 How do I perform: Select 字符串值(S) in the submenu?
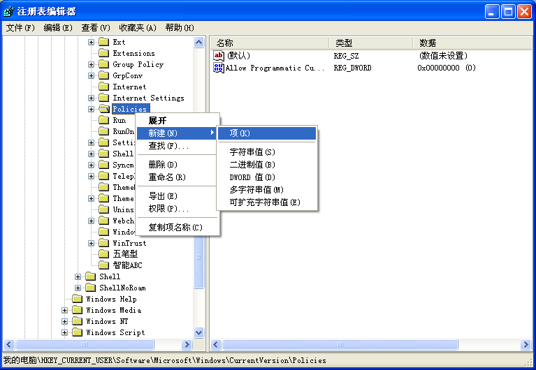[x=267, y=152]
